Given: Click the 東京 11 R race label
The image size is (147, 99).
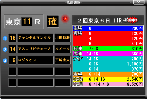Looking at the screenshot, I should (24, 21).
